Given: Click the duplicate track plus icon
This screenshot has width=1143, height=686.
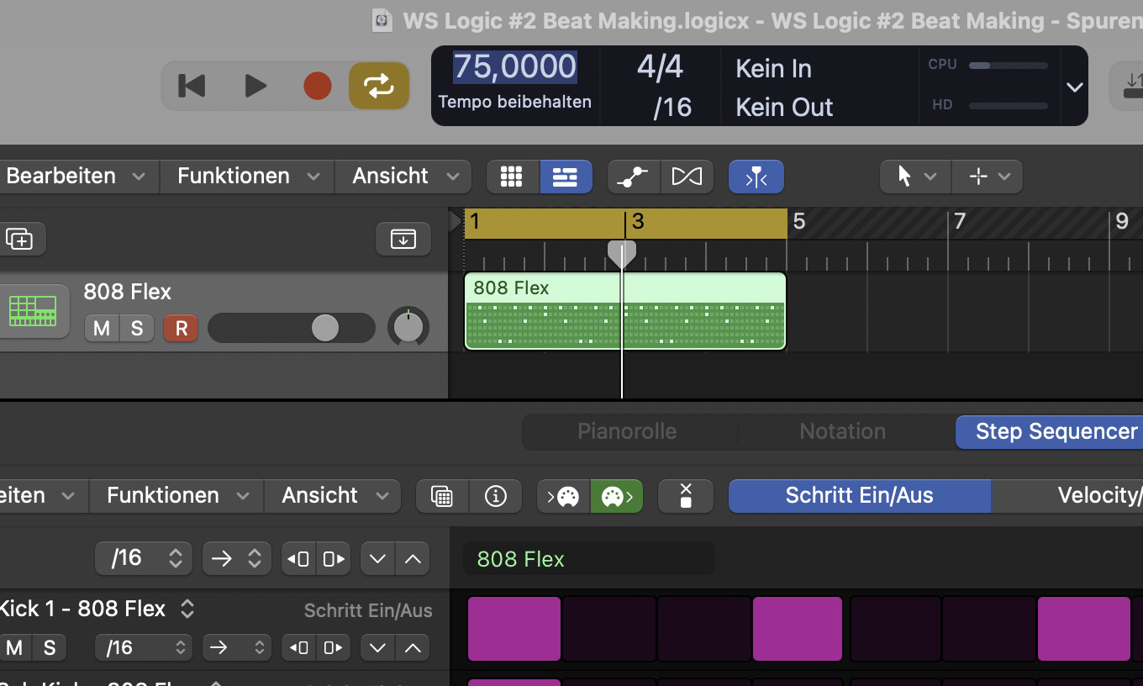Looking at the screenshot, I should [19, 240].
